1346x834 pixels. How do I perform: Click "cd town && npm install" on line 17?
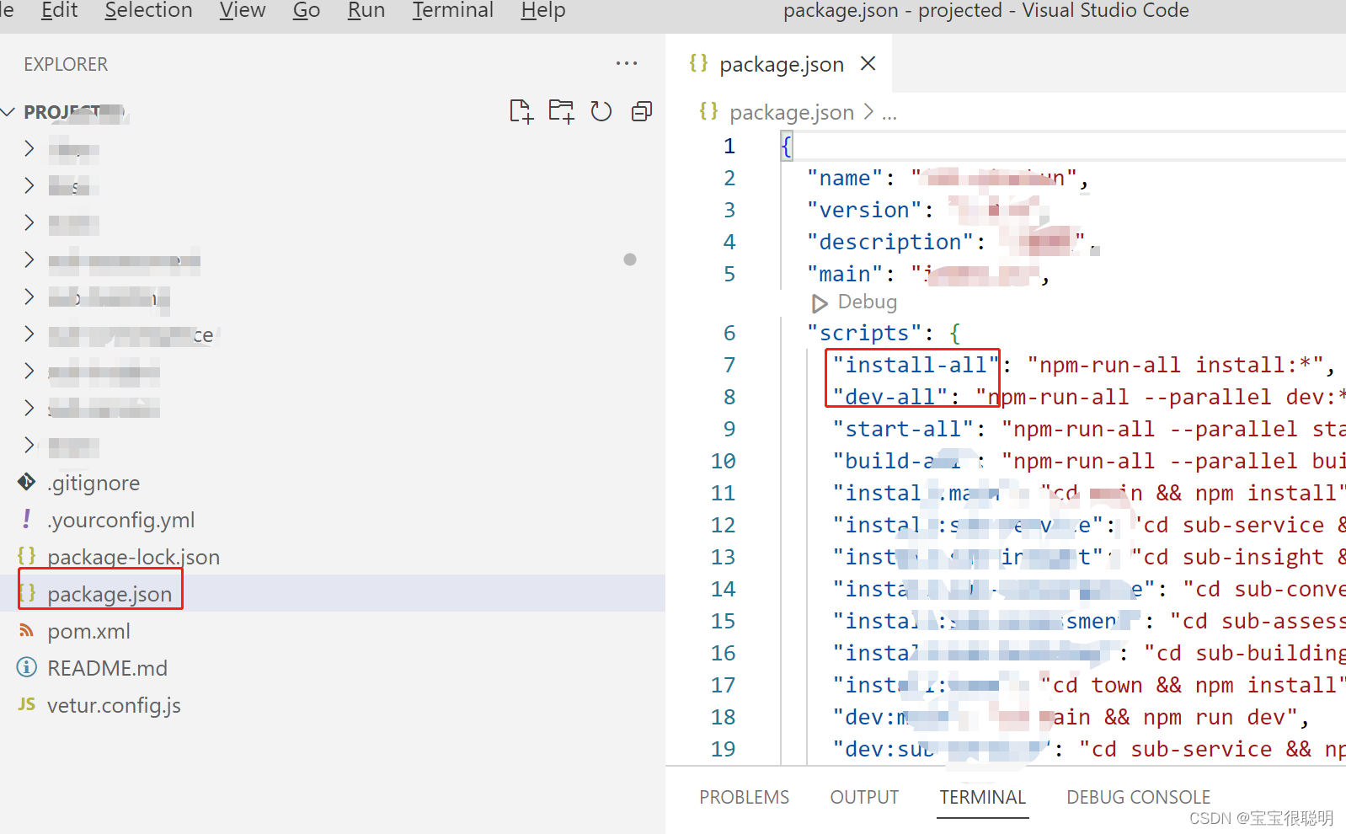pos(1194,685)
